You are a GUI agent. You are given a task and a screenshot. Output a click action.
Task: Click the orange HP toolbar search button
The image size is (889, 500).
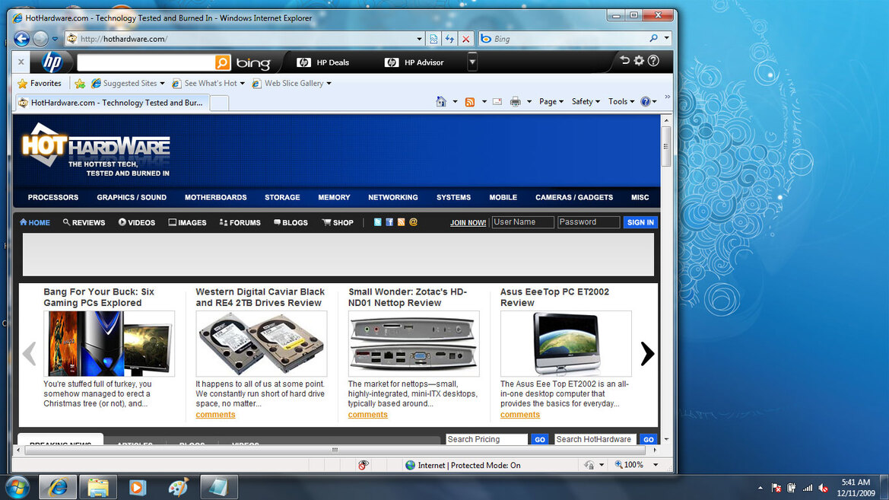pos(223,62)
